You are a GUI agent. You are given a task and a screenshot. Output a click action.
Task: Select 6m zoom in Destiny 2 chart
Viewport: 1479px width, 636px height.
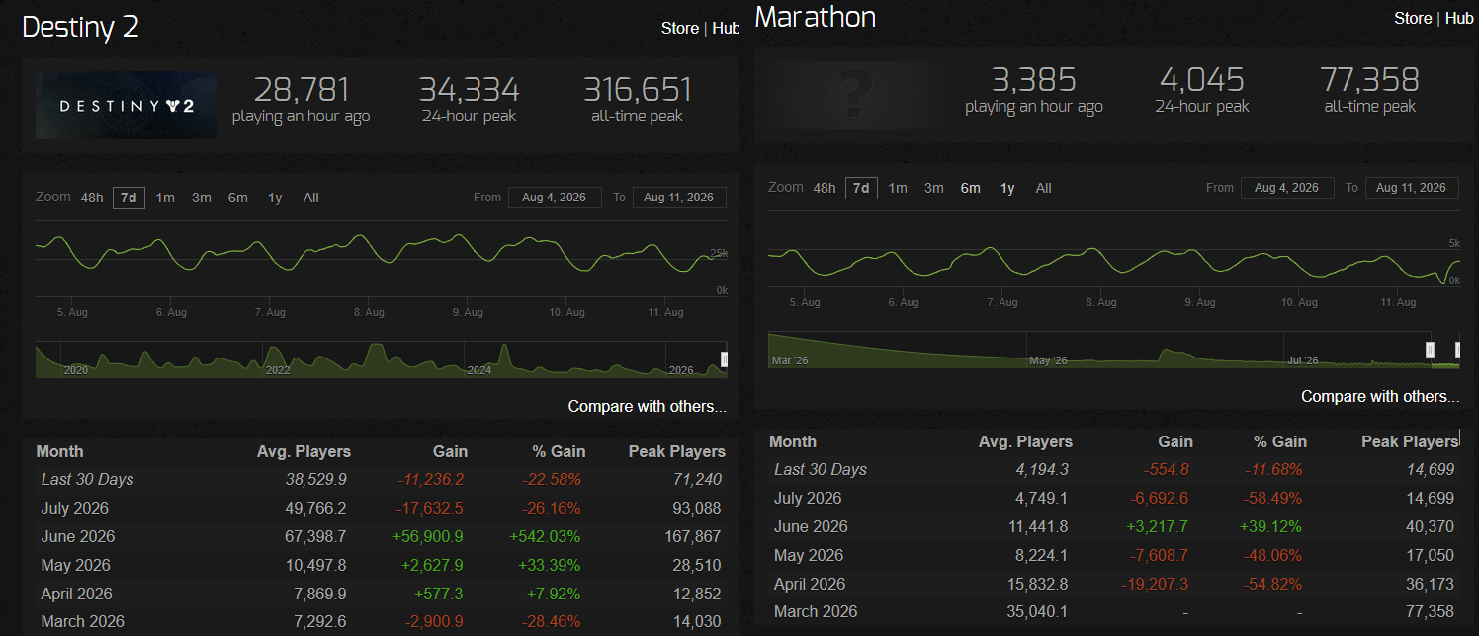pos(238,198)
